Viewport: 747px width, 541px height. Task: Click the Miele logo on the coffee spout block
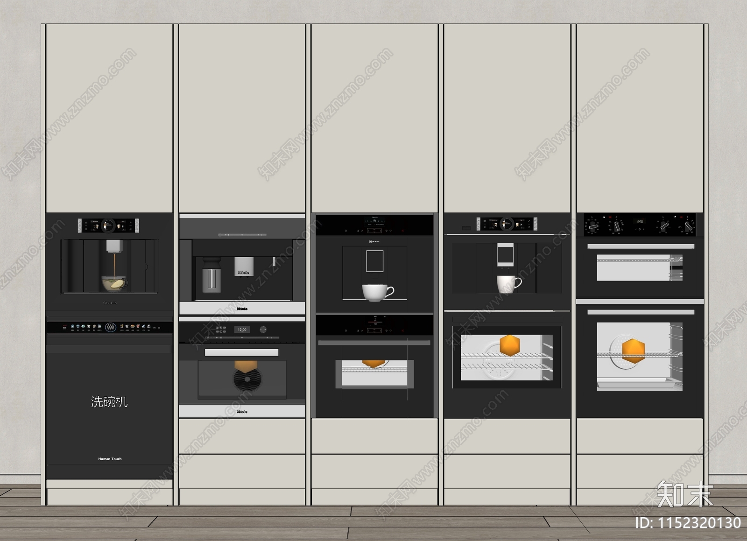coord(243,273)
